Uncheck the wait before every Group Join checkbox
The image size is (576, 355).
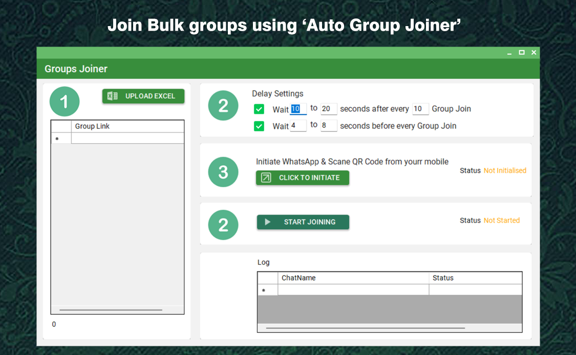coord(259,126)
